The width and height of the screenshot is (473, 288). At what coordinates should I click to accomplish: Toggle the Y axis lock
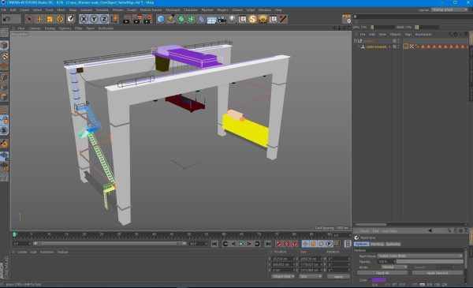point(94,19)
